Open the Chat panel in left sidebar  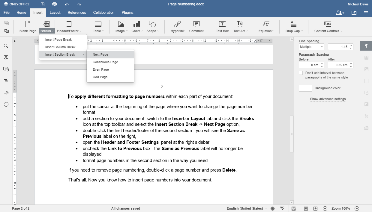tap(6, 69)
